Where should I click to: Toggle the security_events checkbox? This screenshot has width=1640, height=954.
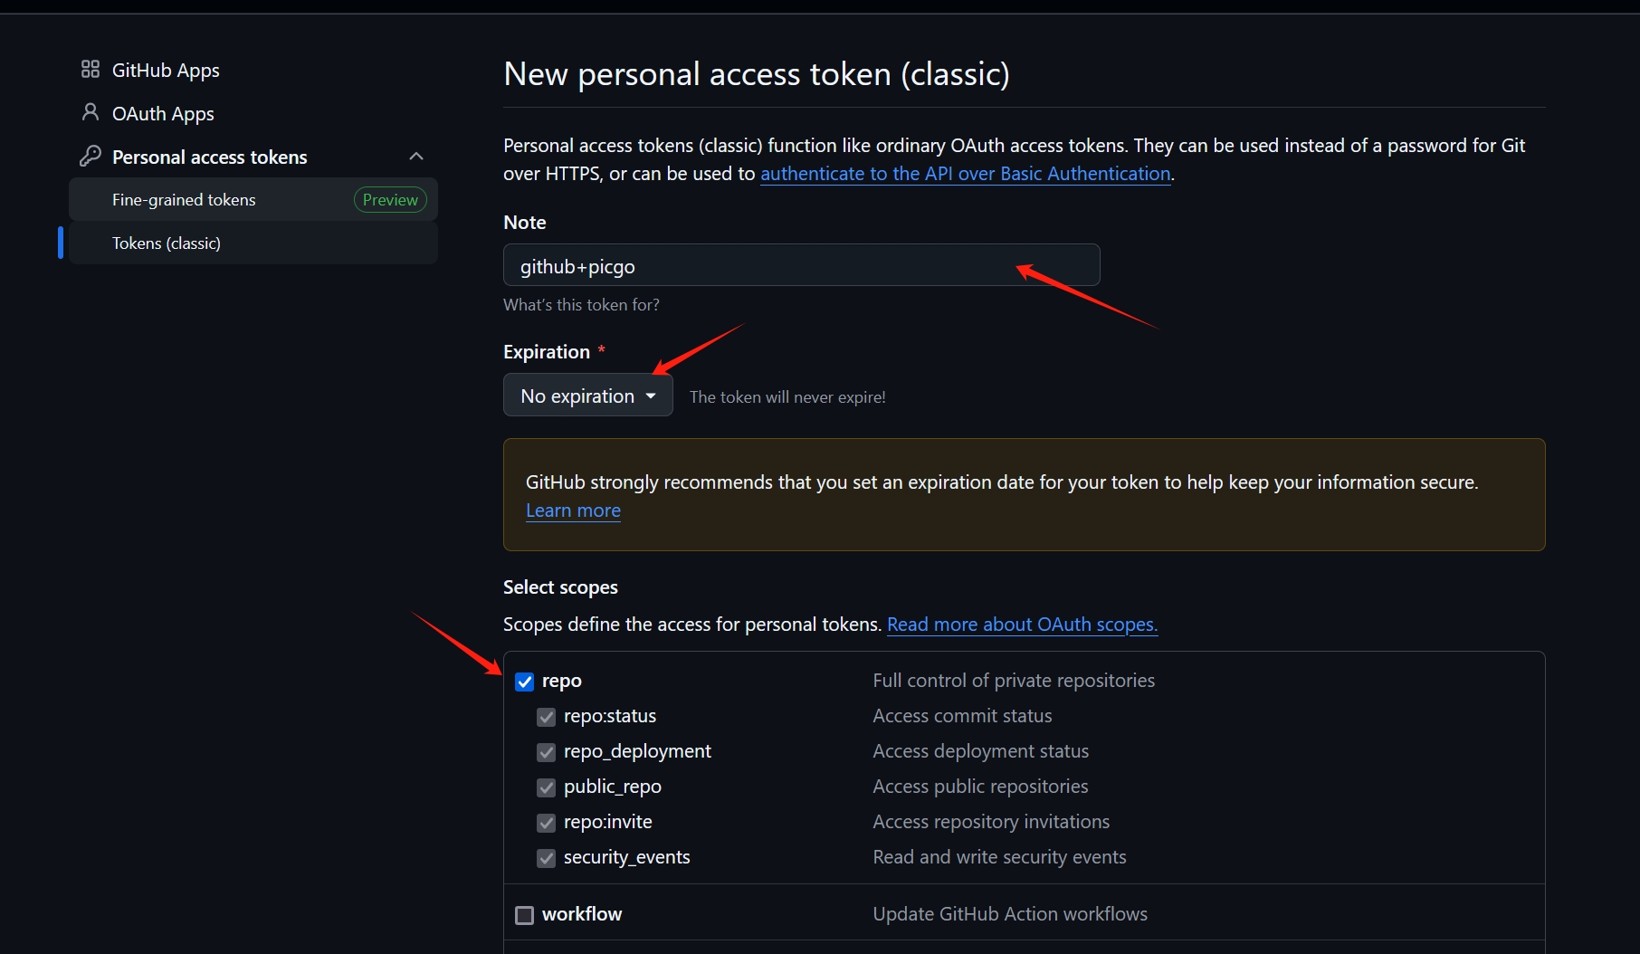point(547,858)
